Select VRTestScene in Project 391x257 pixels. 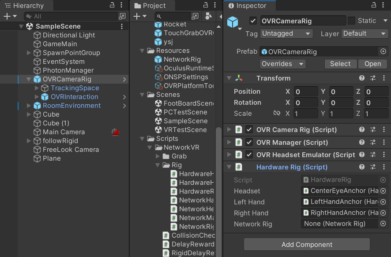[185, 130]
